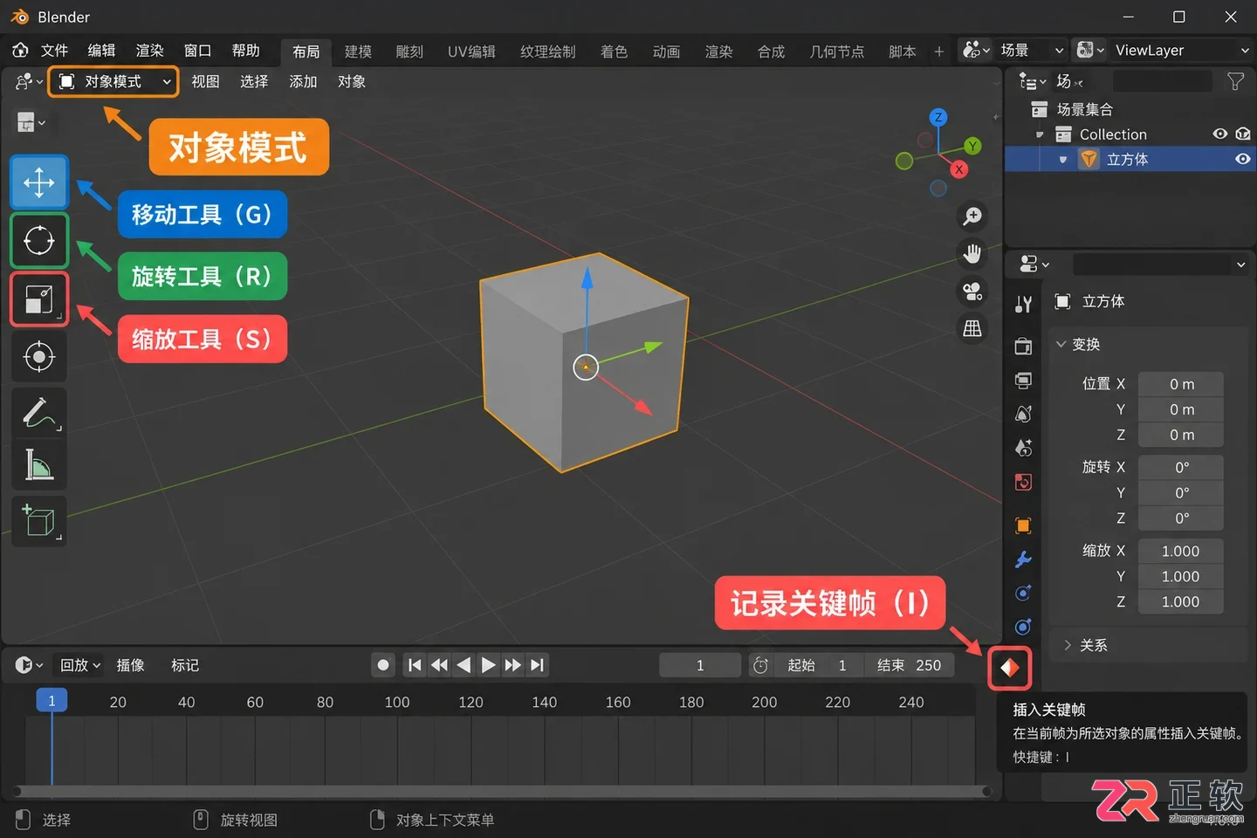The image size is (1257, 838).
Task: Click the blue frame 1 playhead marker
Action: (x=52, y=701)
